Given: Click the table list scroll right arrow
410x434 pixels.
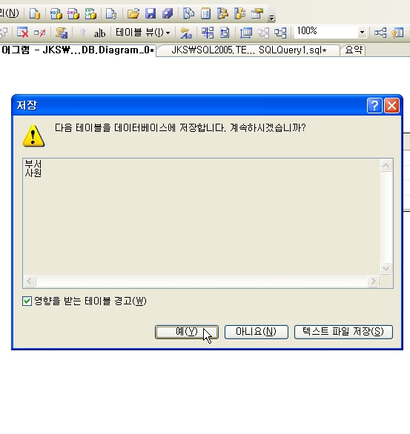Looking at the screenshot, I should [373, 281].
